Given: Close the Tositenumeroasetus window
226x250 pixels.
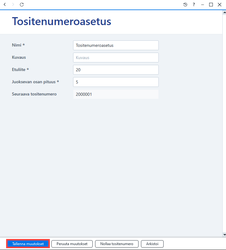Looking at the screenshot, I should (x=220, y=5).
